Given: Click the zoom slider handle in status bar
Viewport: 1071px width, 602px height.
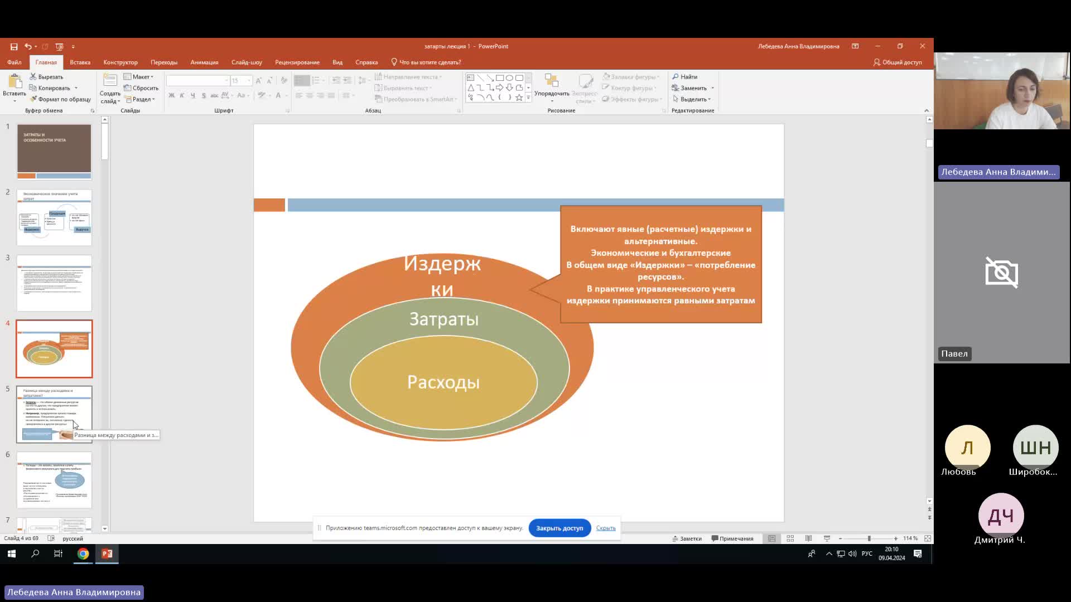Looking at the screenshot, I should [x=869, y=538].
